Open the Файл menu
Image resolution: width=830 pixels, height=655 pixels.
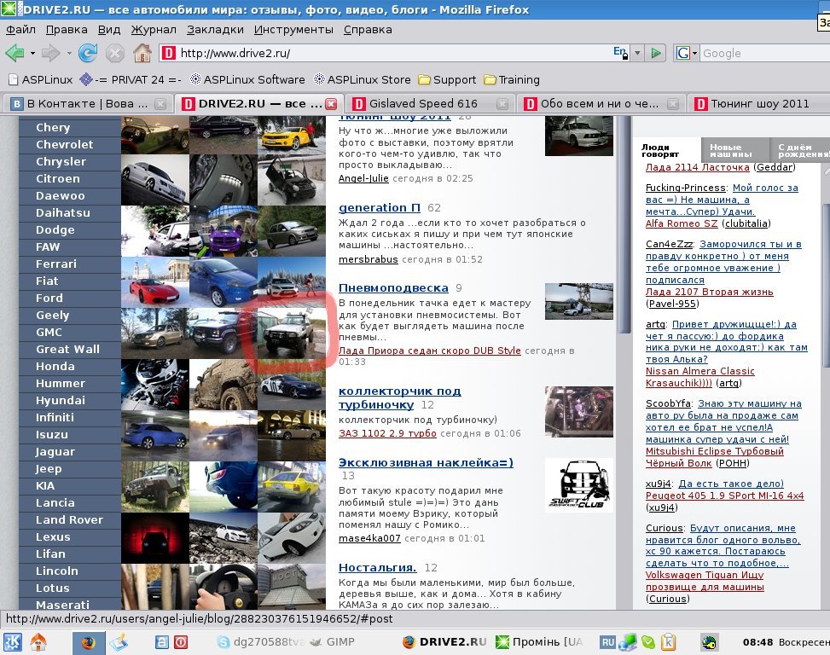click(x=20, y=30)
